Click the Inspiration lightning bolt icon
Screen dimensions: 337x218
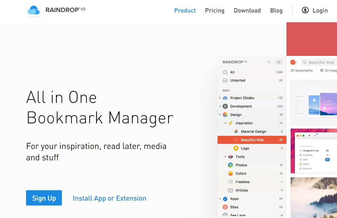tap(230, 123)
